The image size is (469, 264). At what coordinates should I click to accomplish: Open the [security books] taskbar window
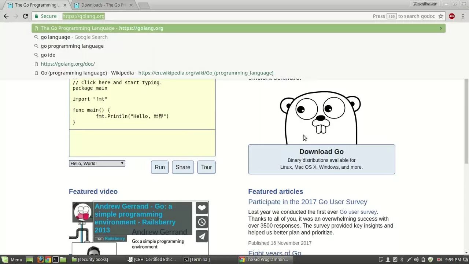(89, 260)
